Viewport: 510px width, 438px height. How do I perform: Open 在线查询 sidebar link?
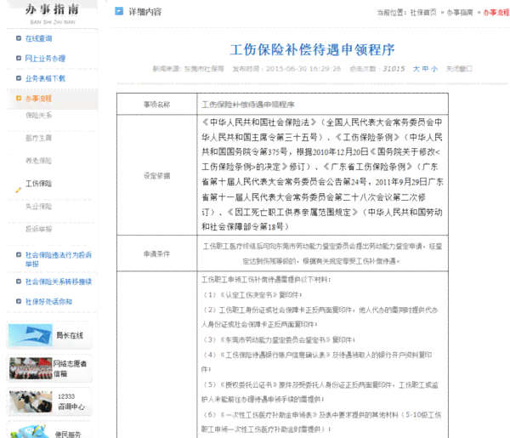point(39,38)
